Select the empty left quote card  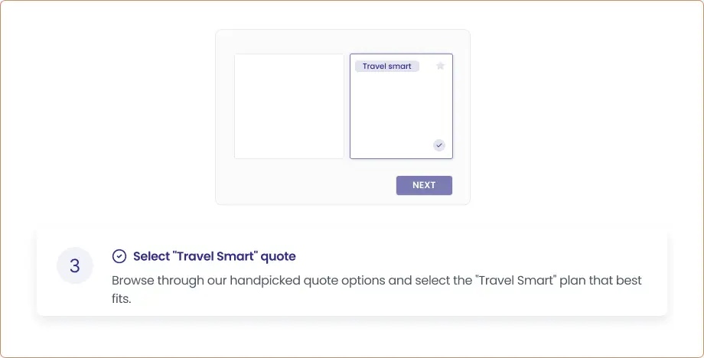coord(289,106)
